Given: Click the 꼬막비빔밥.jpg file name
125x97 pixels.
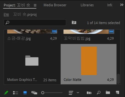Looking at the screenshot, I should (77, 39).
